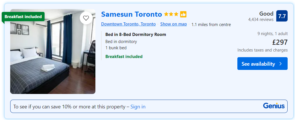Open the Samesun Toronto hotel title link

131,14
